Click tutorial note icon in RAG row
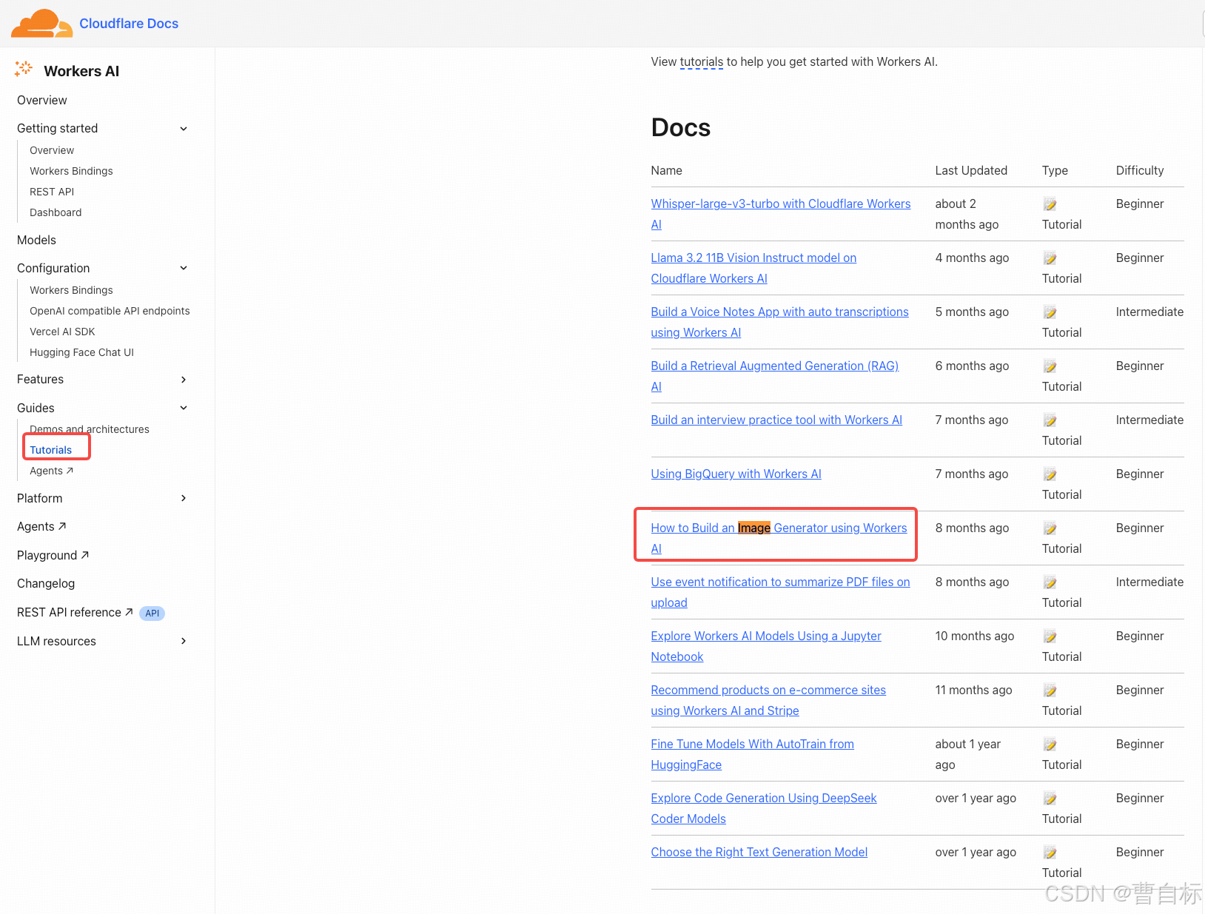 [1050, 366]
